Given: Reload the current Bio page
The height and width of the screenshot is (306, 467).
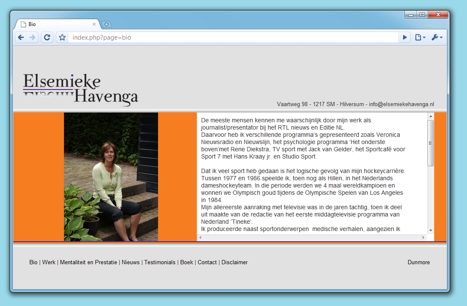Looking at the screenshot, I should (x=47, y=38).
